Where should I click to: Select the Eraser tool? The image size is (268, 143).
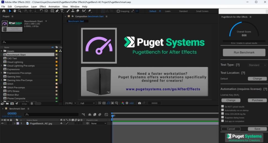(77, 11)
